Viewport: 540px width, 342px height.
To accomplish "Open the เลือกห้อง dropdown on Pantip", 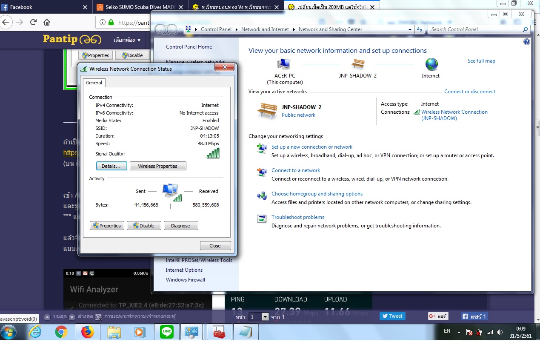I will pos(127,40).
